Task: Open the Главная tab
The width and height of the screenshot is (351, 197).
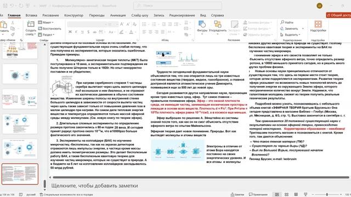Action: pyautogui.click(x=14, y=15)
